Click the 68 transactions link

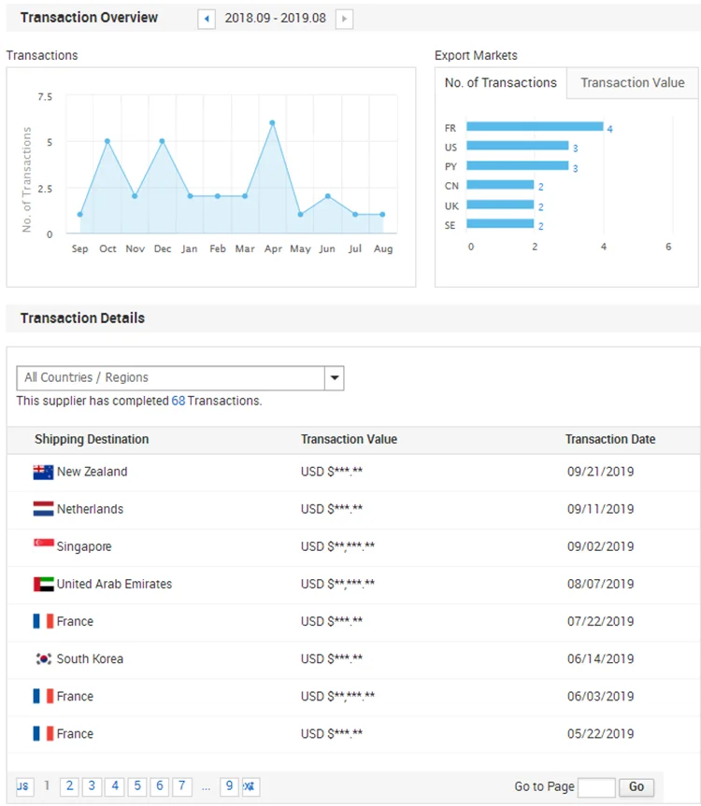coord(178,401)
